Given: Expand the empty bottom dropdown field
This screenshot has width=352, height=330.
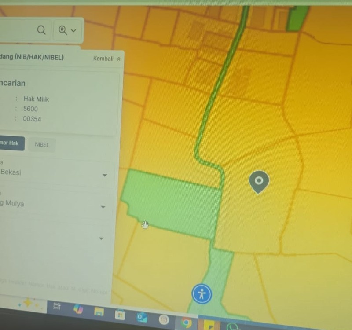Looking at the screenshot, I should coord(101,238).
